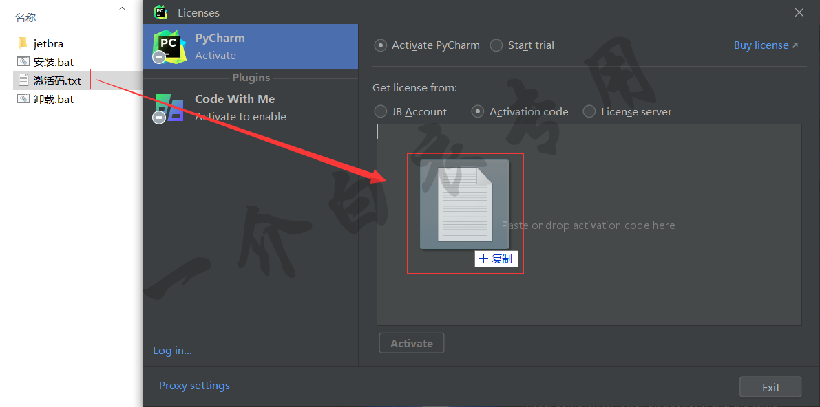Choose JB Account as license source
The height and width of the screenshot is (407, 820).
pos(381,112)
